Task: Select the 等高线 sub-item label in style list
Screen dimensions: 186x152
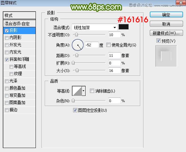Action: point(20,66)
